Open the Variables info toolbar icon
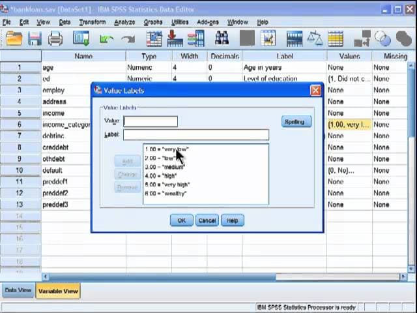 196,38
